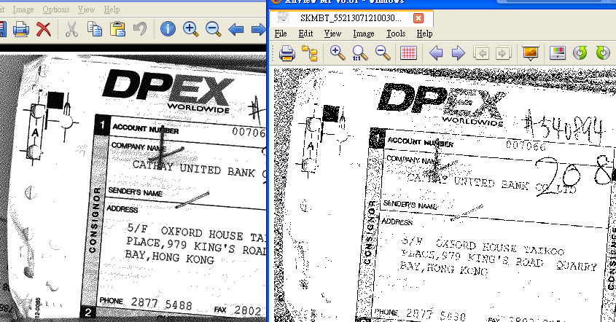
Task: Click the greyed next page icon in XnView
Action: 504,53
